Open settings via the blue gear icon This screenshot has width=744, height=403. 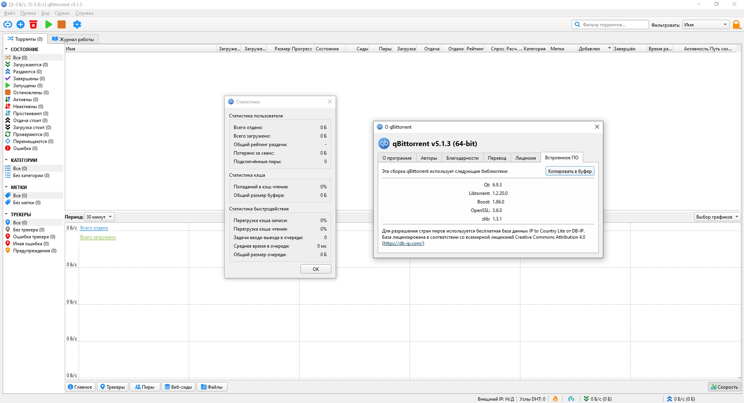77,24
